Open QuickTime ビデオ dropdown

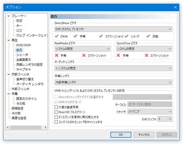pyautogui.click(x=144, y=49)
